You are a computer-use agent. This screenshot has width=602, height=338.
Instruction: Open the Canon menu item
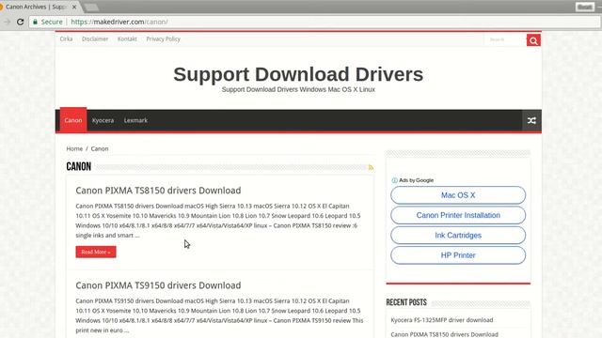73,120
